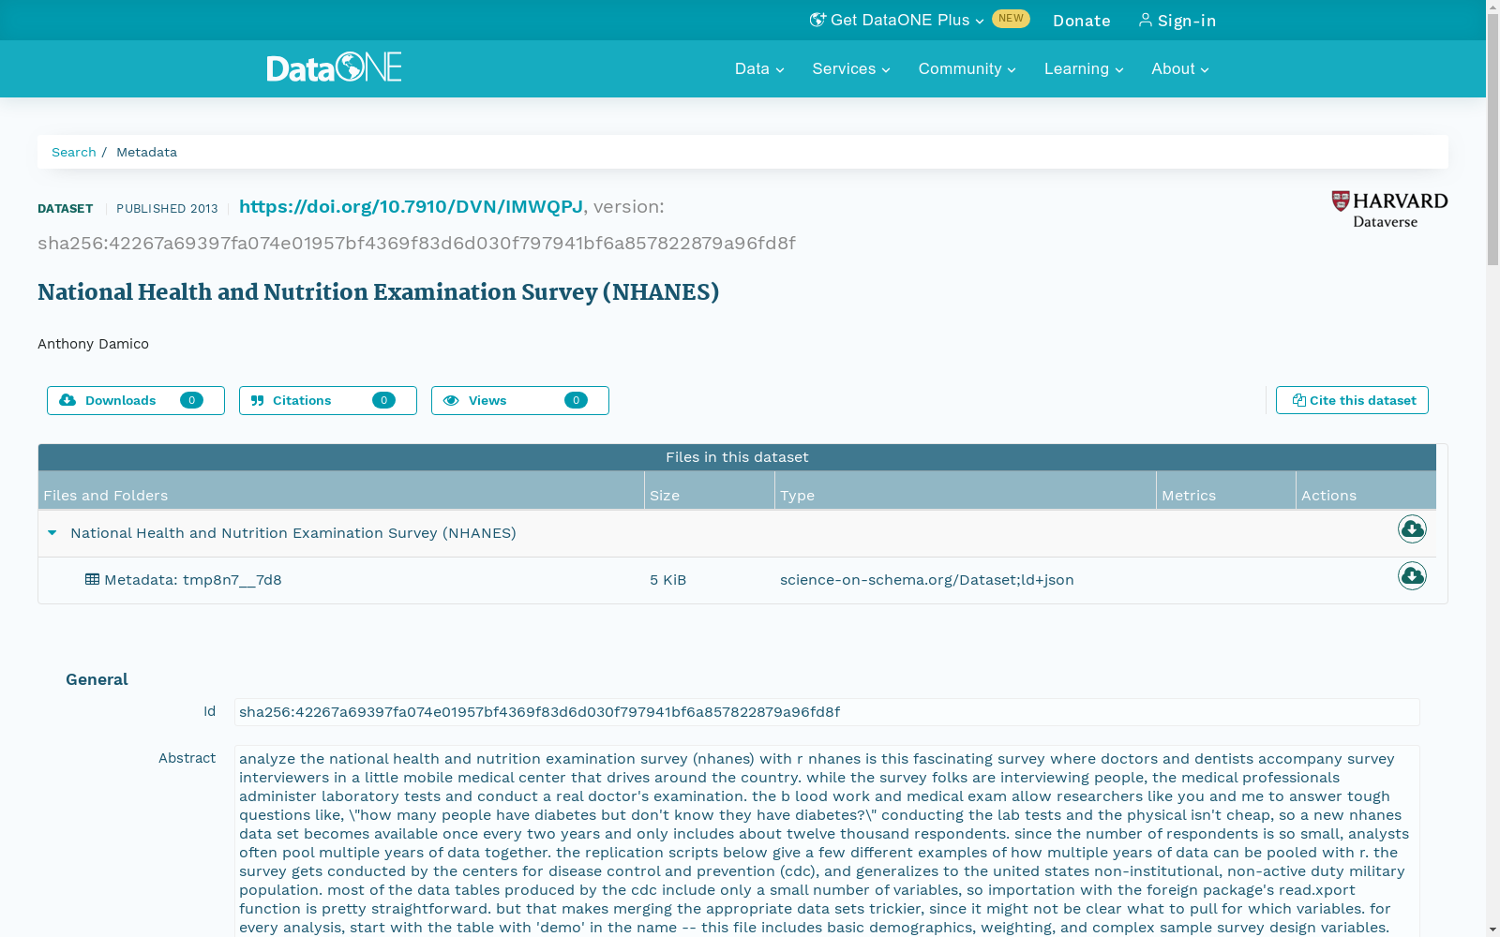The width and height of the screenshot is (1500, 937).
Task: Download the tmp8n7__7d8 metadata file
Action: click(x=1412, y=575)
